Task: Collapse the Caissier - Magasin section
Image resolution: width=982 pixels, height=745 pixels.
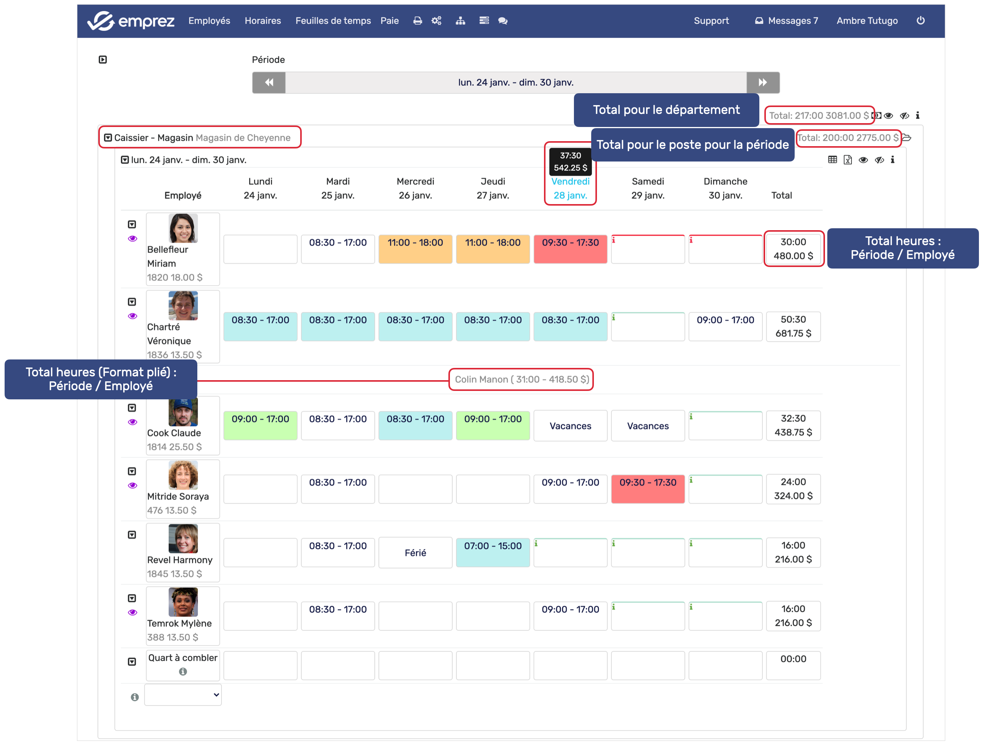Action: pyautogui.click(x=108, y=138)
